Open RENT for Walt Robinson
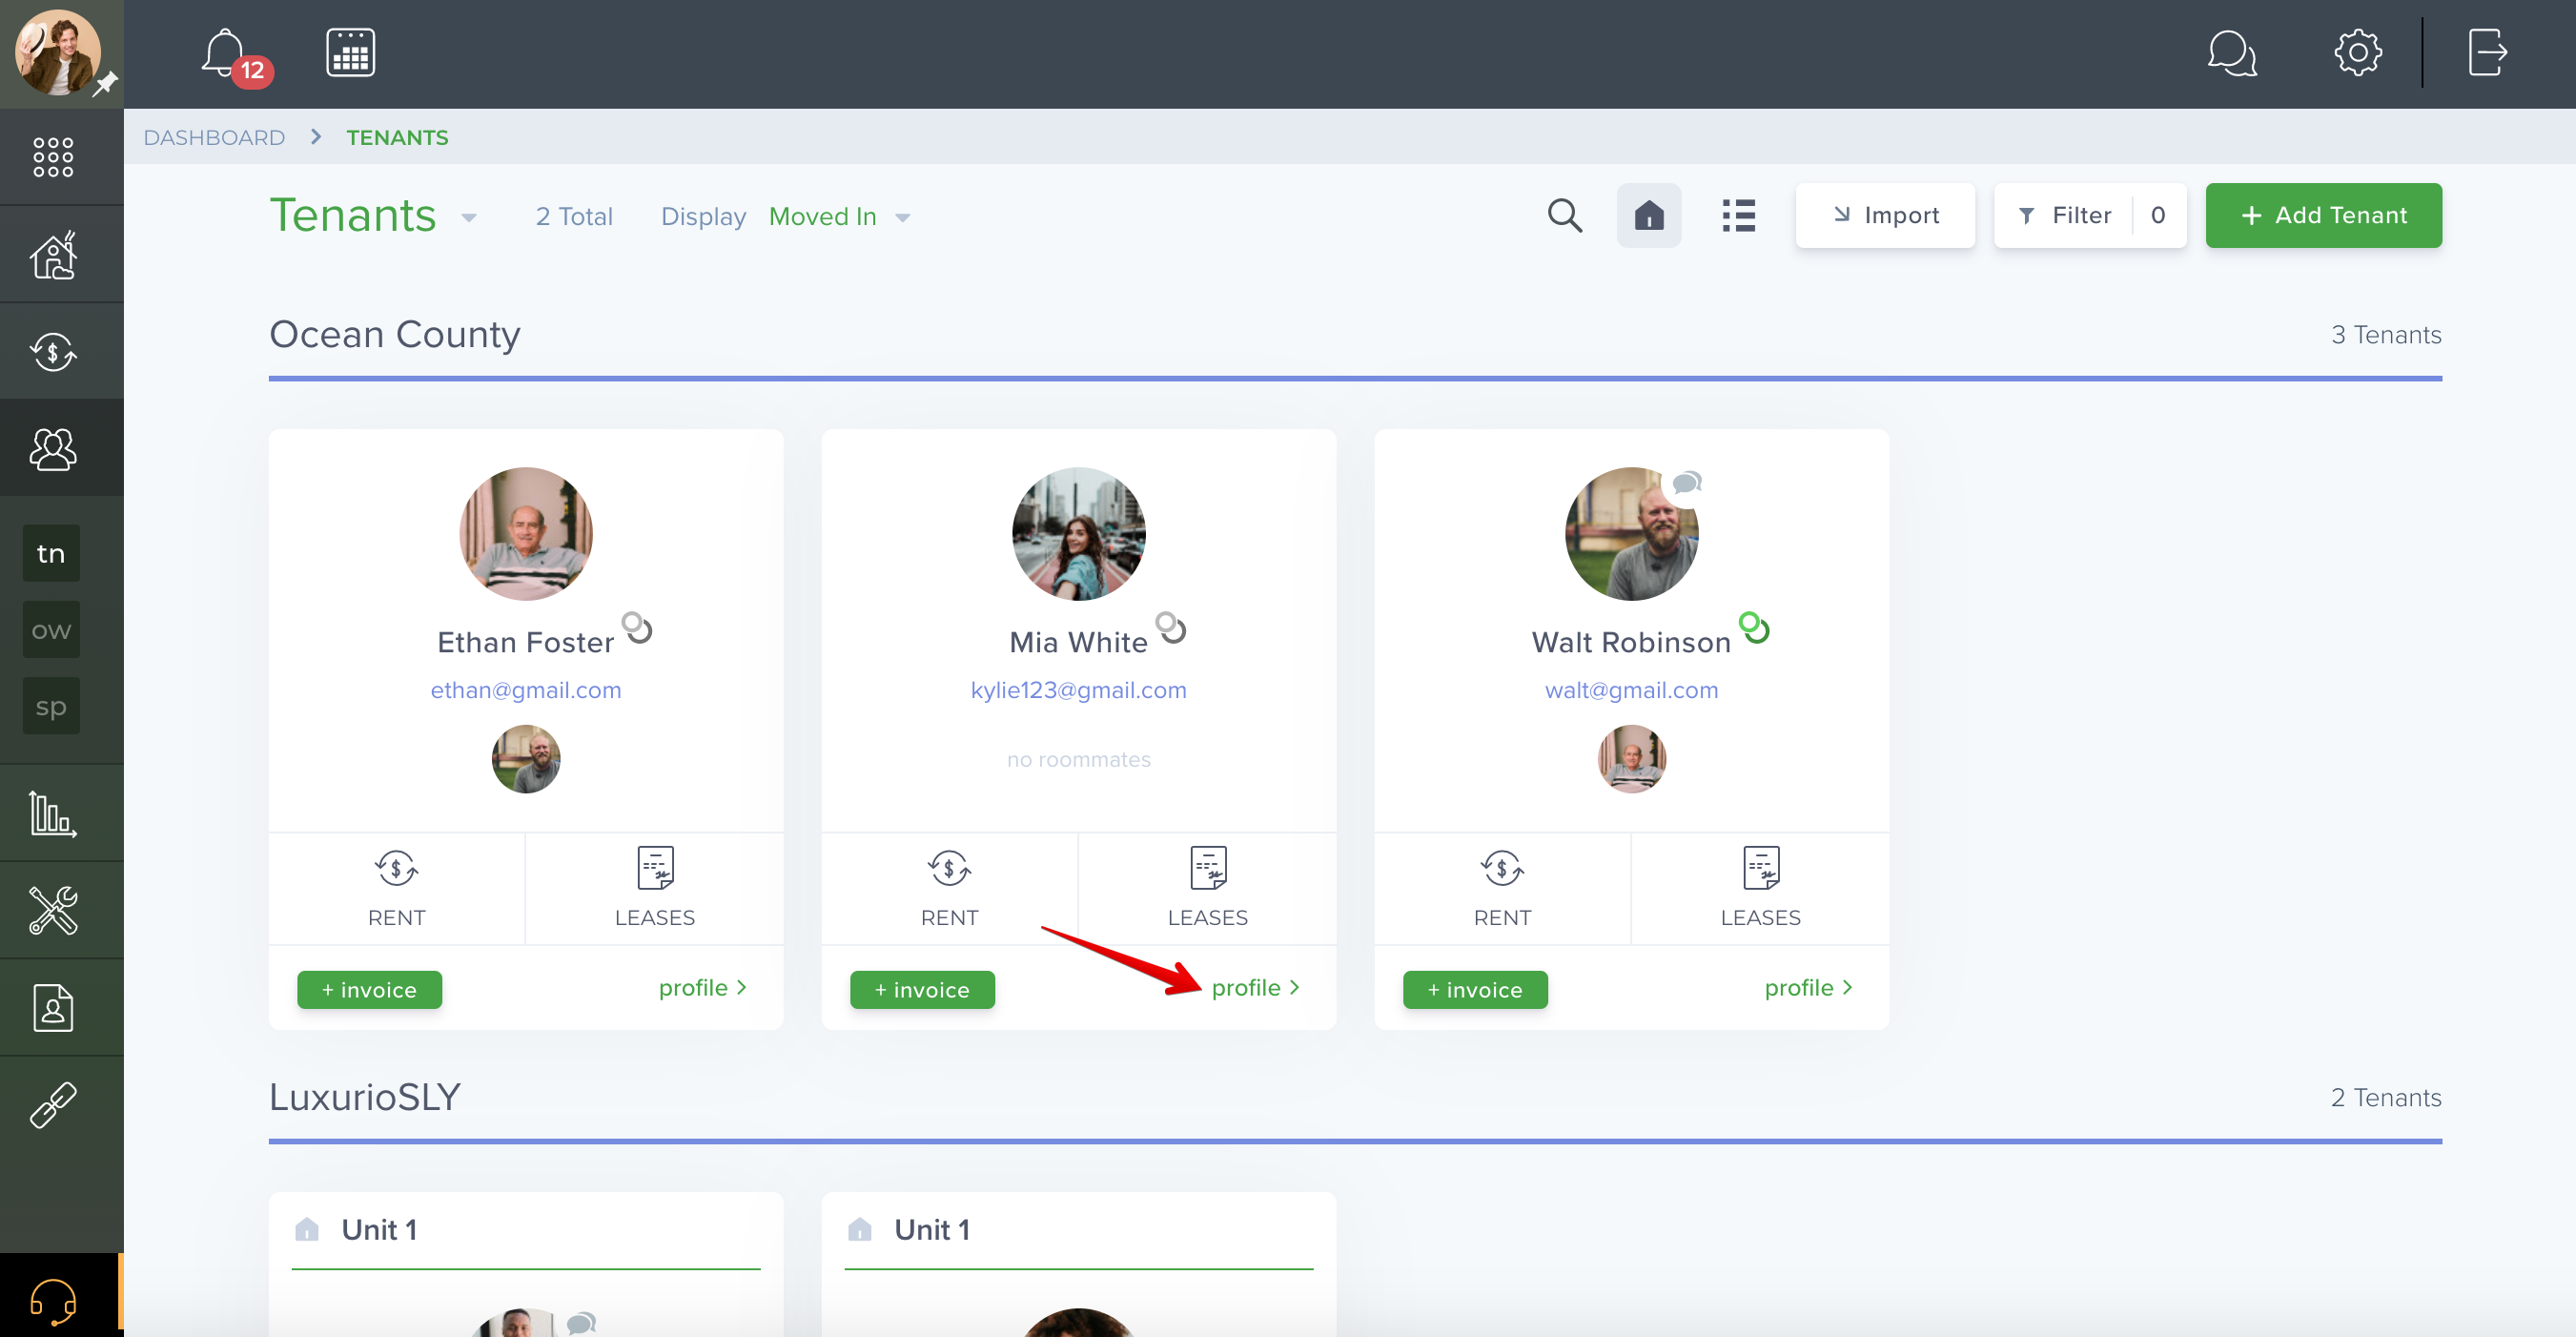The width and height of the screenshot is (2576, 1337). (x=1502, y=888)
